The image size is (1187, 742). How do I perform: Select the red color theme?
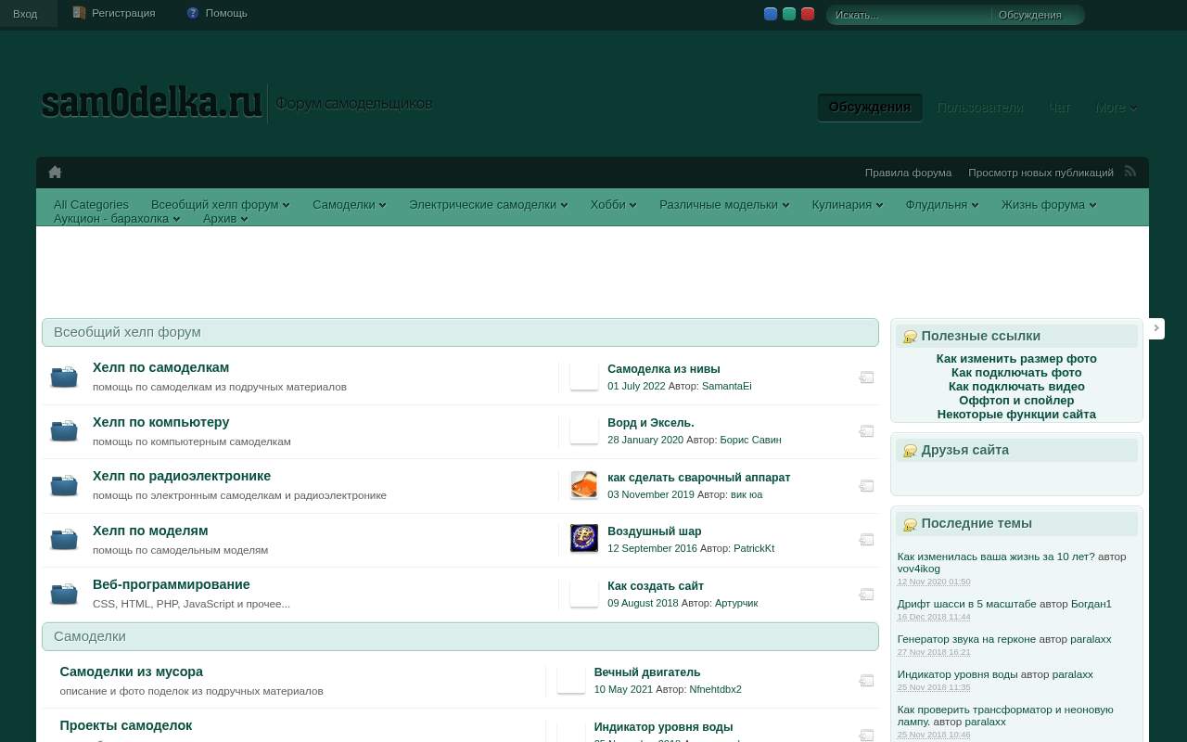click(x=808, y=14)
